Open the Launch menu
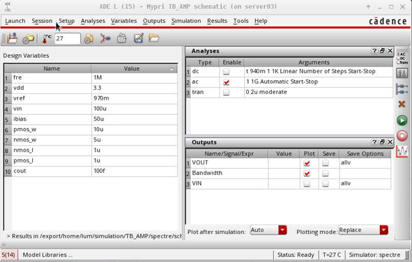 [x=15, y=21]
